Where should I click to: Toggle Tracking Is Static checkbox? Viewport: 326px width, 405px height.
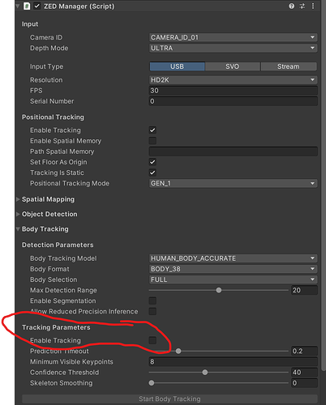[x=152, y=173]
